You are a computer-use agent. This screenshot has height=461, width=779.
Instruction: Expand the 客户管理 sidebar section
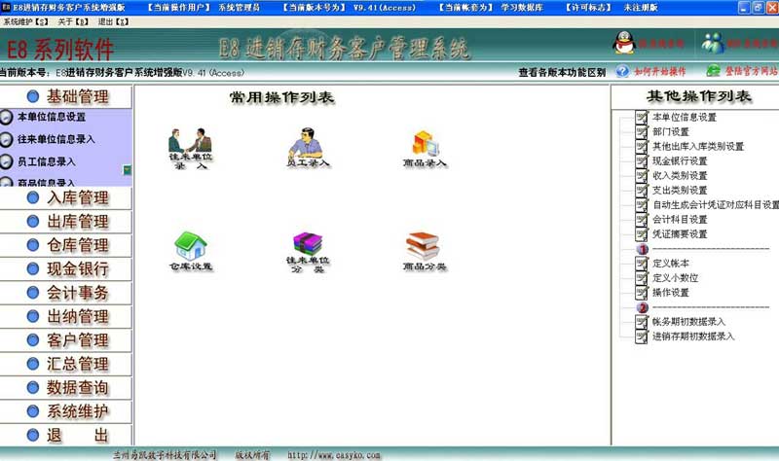click(x=66, y=340)
